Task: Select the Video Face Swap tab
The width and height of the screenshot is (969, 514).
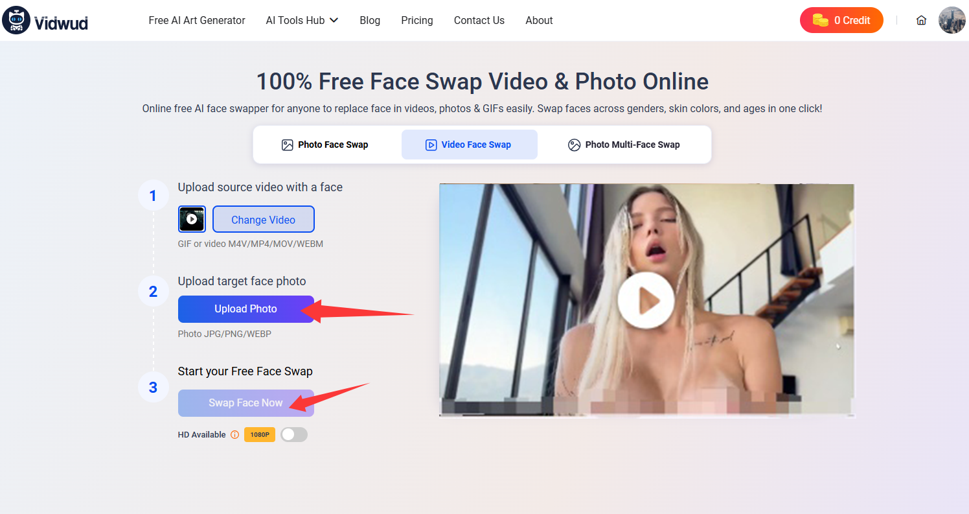Action: click(x=469, y=145)
